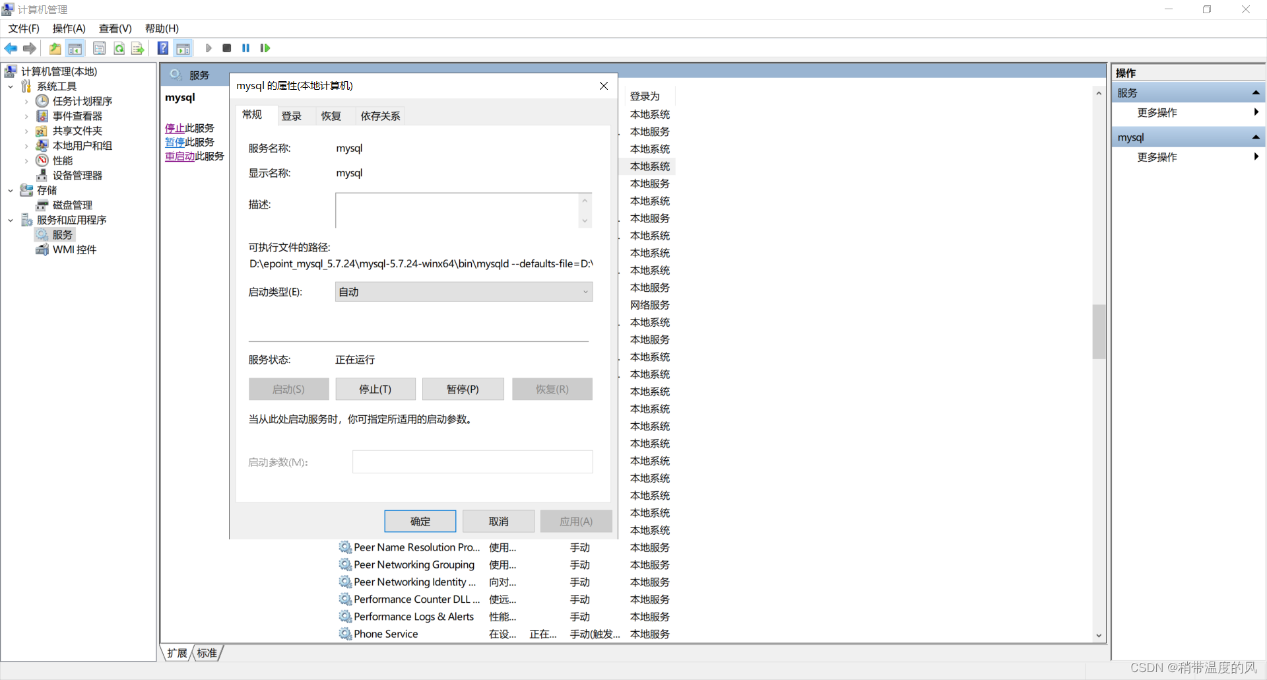Click the Refresh toolbar icon

point(119,48)
